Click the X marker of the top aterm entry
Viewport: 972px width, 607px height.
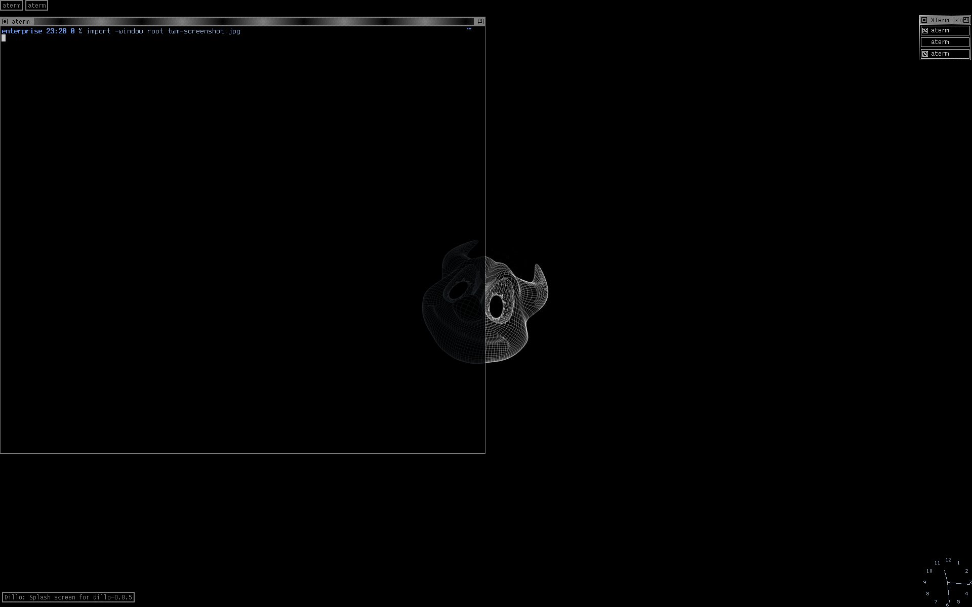[x=925, y=31]
